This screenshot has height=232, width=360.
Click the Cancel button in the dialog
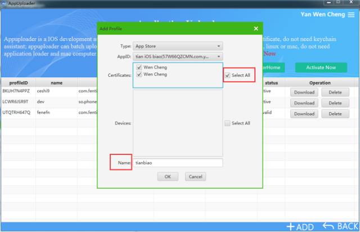pyautogui.click(x=195, y=177)
